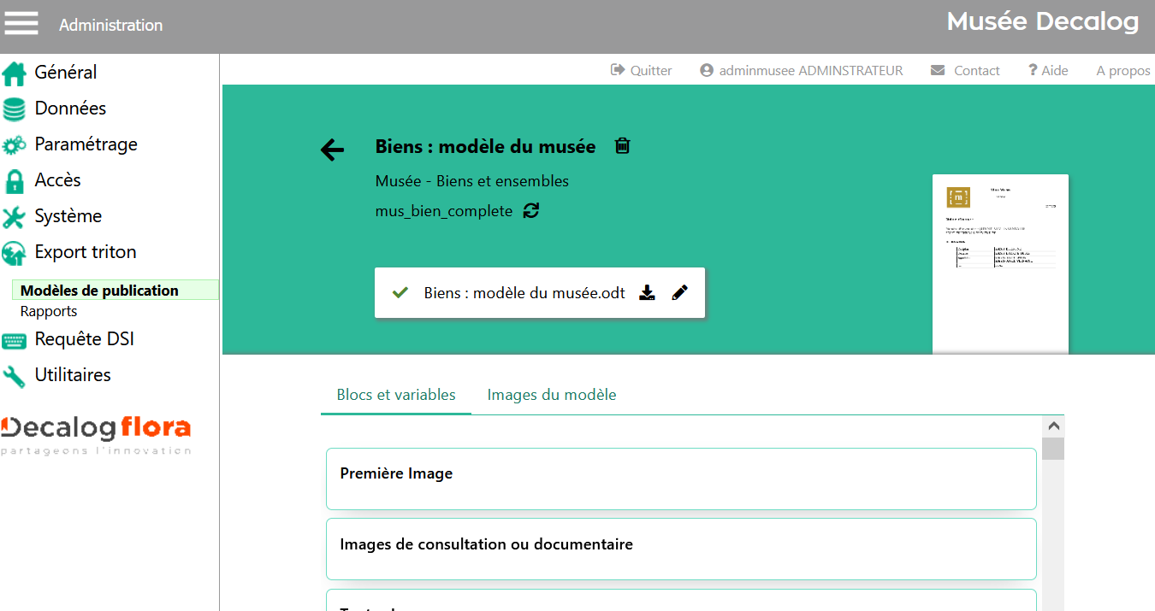Image resolution: width=1155 pixels, height=611 pixels.
Task: Open the A propos link
Action: (1123, 71)
